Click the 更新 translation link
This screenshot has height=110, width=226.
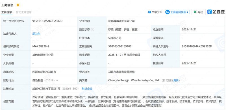(176, 80)
